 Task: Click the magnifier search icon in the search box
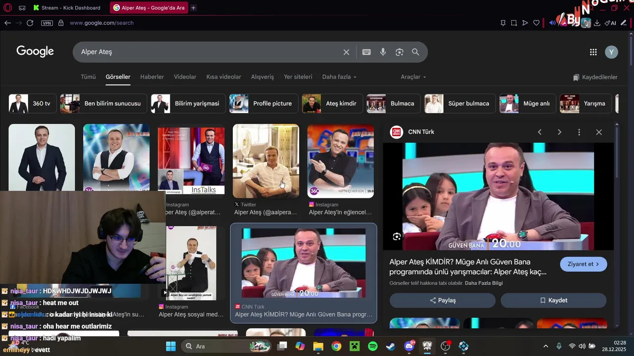pyautogui.click(x=416, y=52)
